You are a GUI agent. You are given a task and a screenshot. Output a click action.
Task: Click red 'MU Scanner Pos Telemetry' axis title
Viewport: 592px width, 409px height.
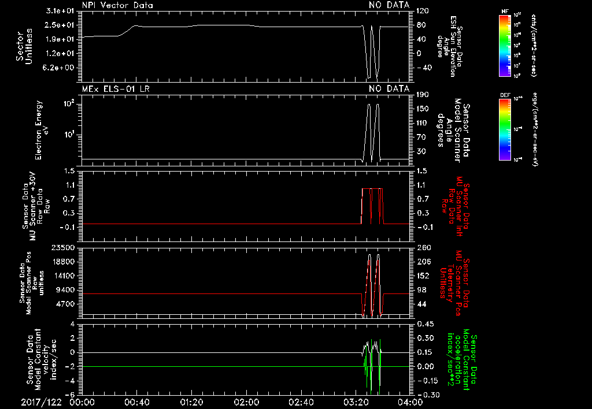coord(454,283)
